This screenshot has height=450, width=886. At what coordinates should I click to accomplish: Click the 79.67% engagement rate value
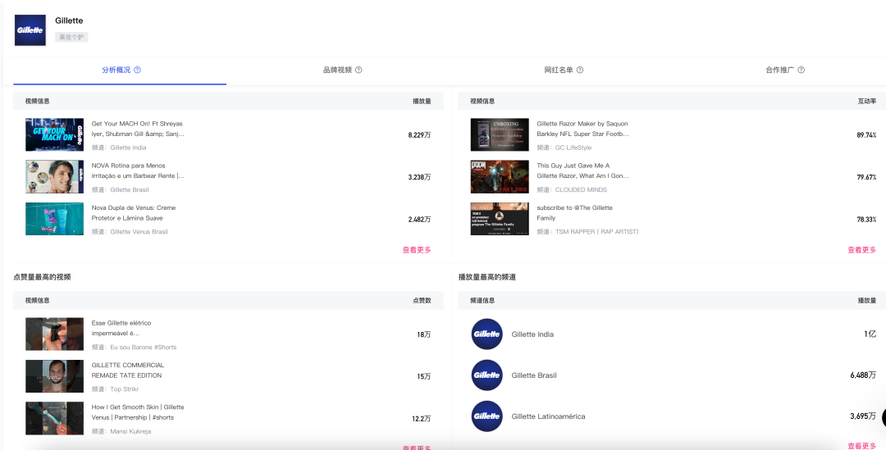tap(866, 177)
